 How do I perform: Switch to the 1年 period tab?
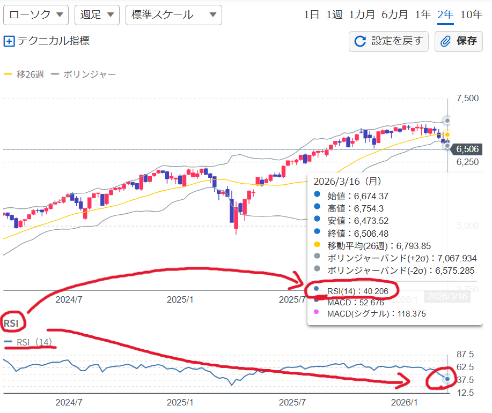(x=423, y=14)
